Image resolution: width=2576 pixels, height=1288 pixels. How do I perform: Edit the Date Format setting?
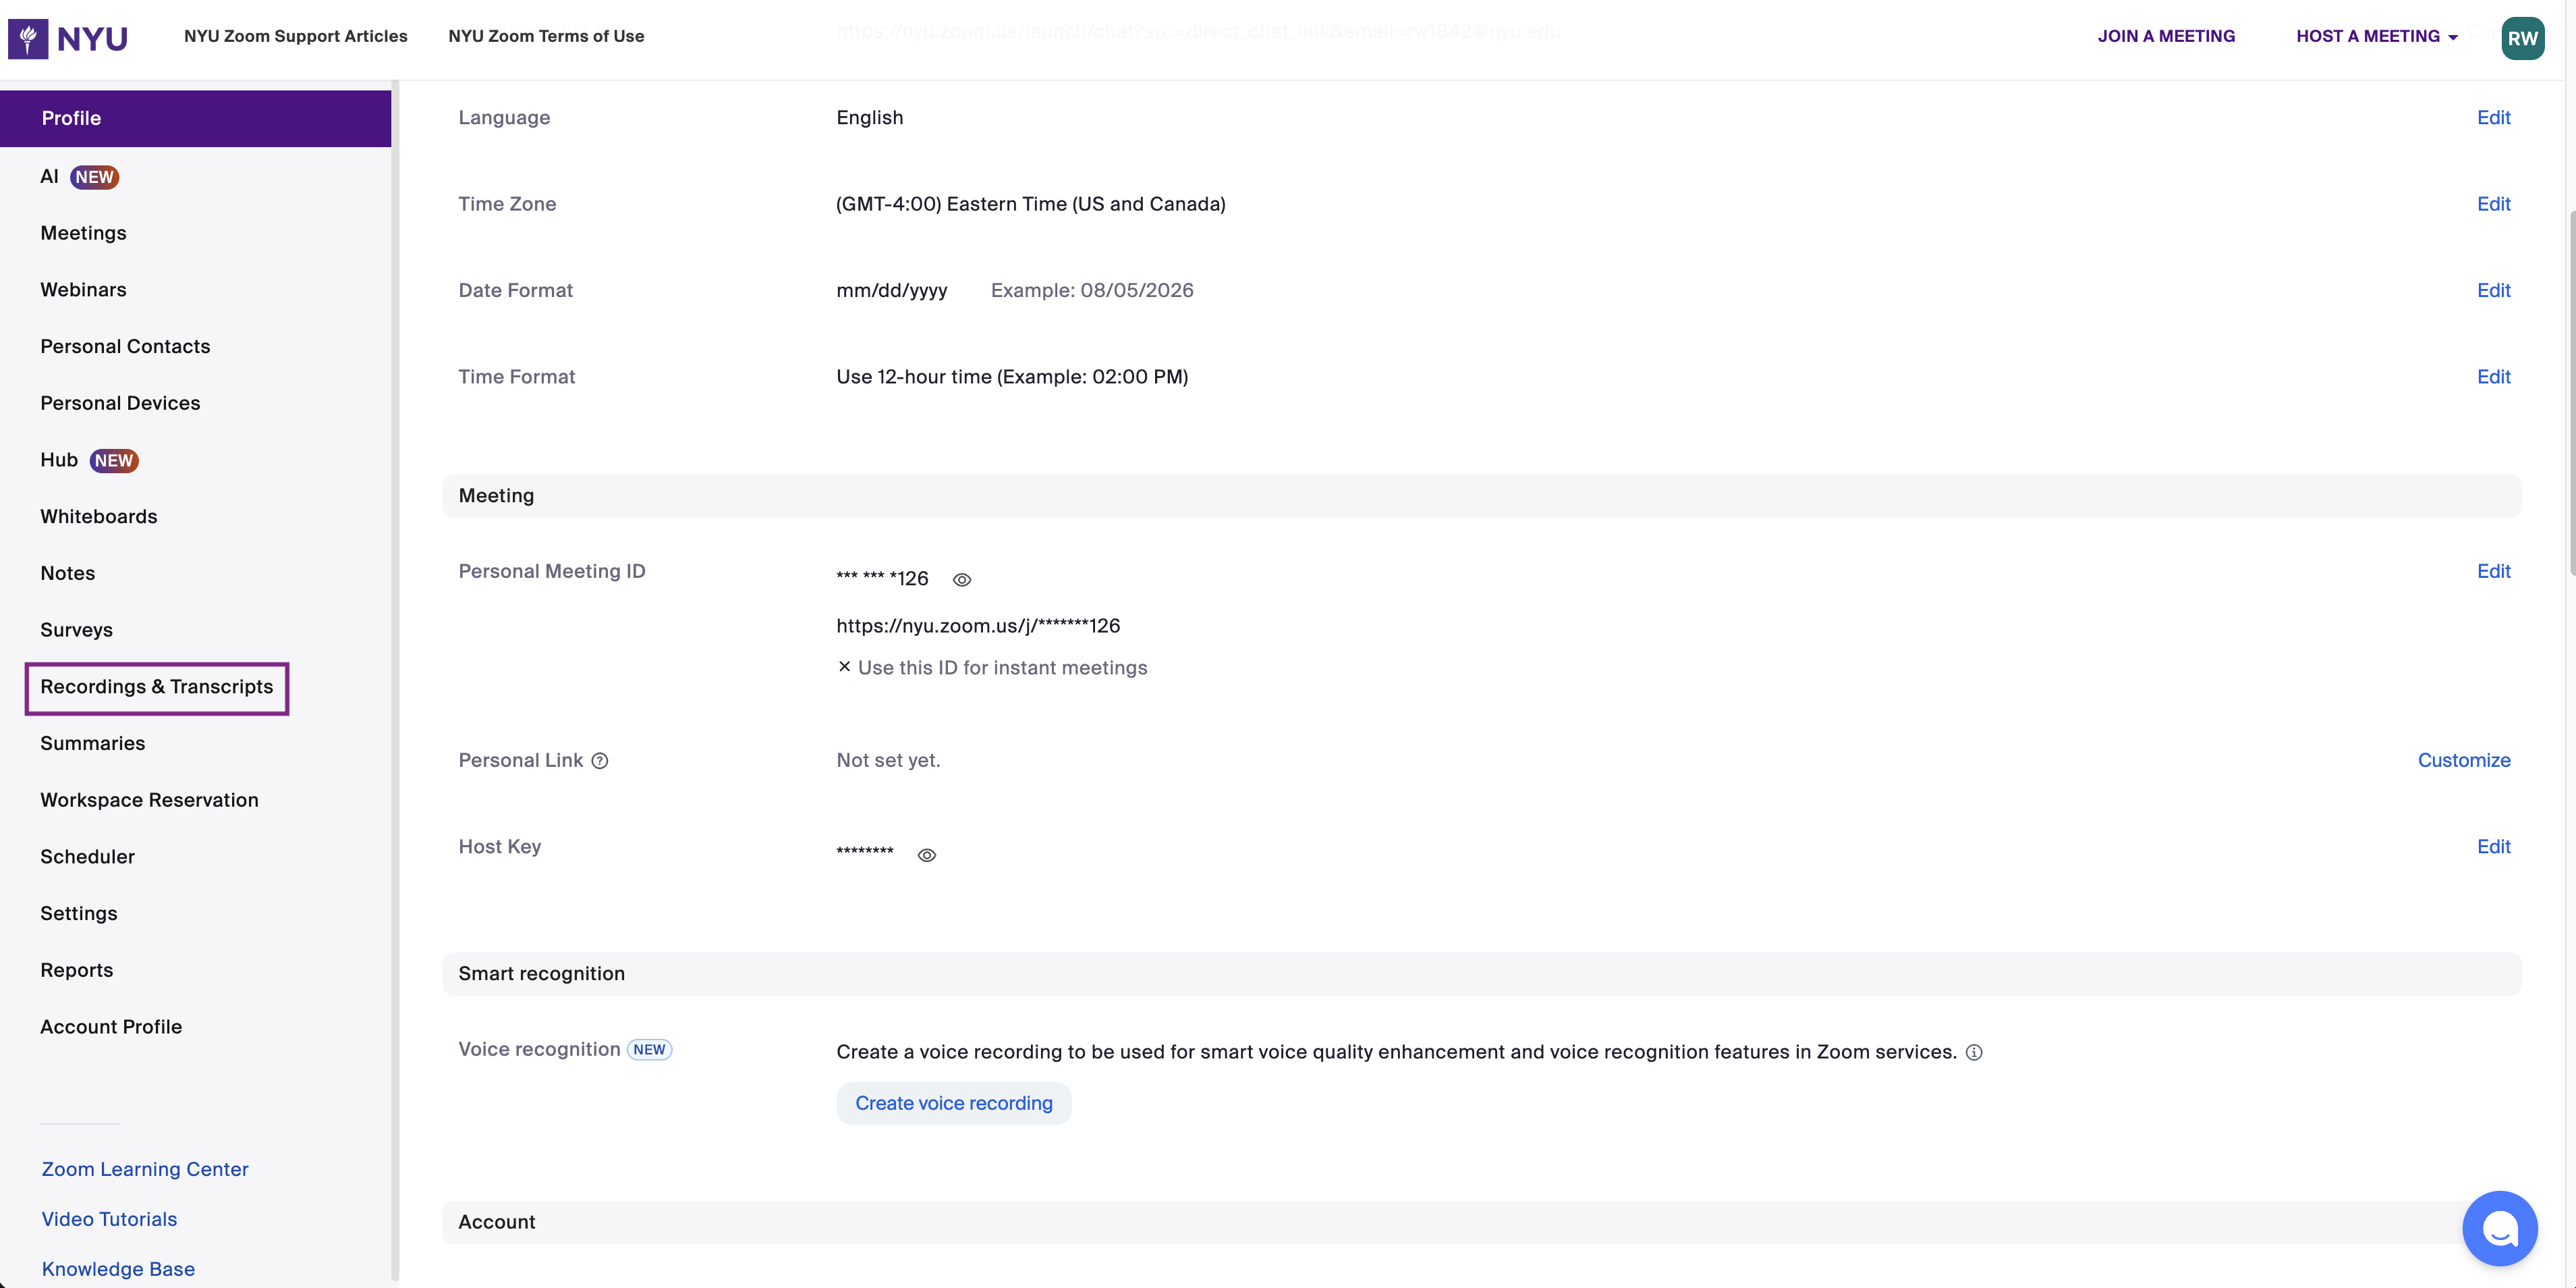[x=2493, y=290]
